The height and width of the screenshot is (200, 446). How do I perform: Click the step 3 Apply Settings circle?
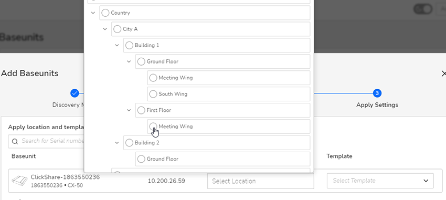[x=377, y=93]
